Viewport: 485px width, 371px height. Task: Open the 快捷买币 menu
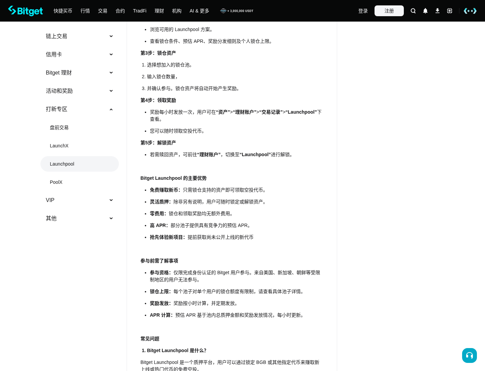coord(63,11)
